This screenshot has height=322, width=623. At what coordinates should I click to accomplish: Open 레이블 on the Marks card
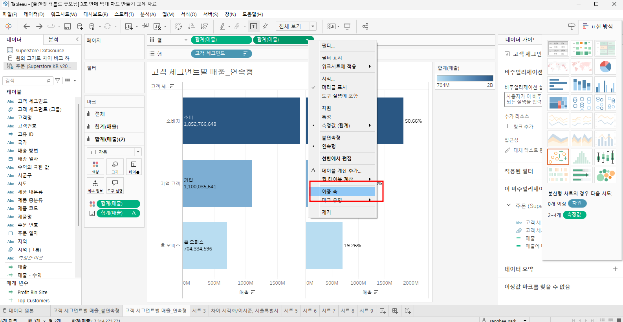pos(134,167)
